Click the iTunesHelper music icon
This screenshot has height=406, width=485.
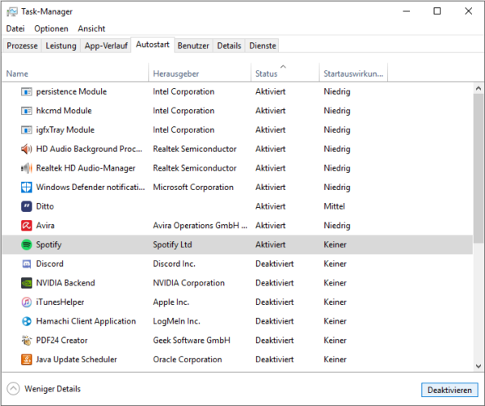pyautogui.click(x=27, y=302)
